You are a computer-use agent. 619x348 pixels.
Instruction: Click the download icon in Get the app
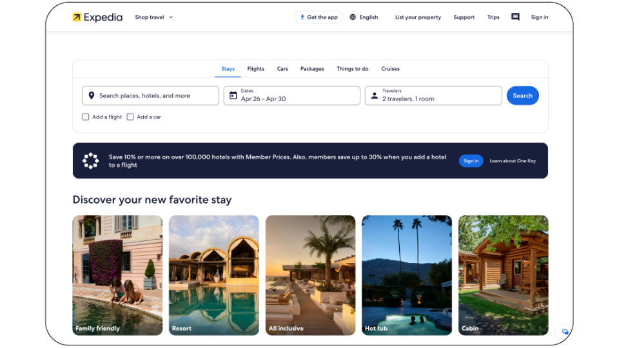tap(302, 17)
